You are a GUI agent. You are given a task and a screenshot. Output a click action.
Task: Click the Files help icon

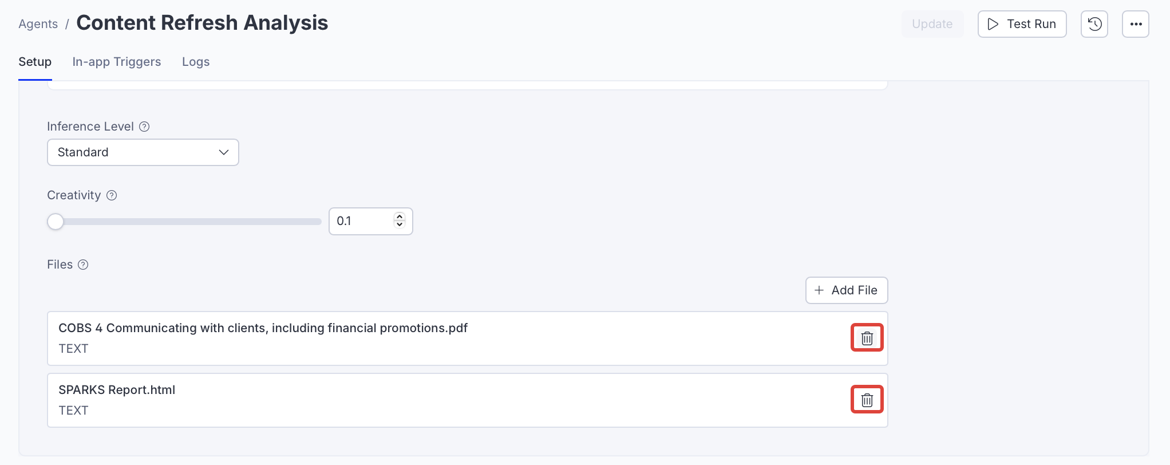(83, 265)
